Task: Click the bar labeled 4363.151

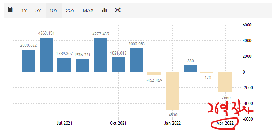Action: 46,55
